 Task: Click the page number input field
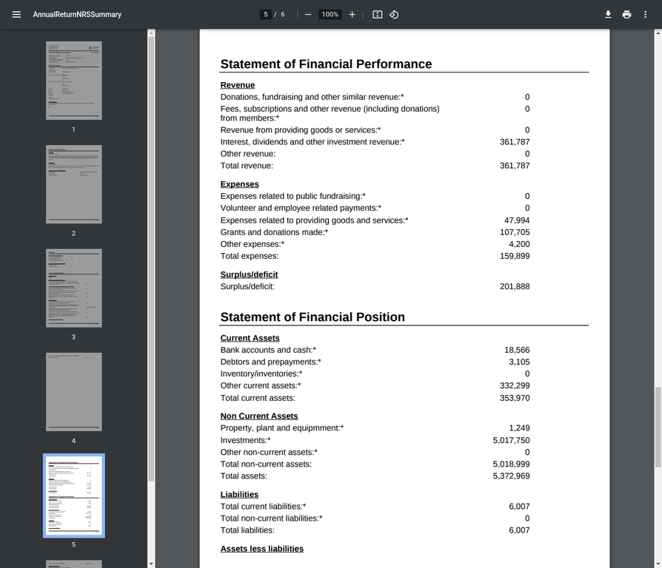point(265,13)
